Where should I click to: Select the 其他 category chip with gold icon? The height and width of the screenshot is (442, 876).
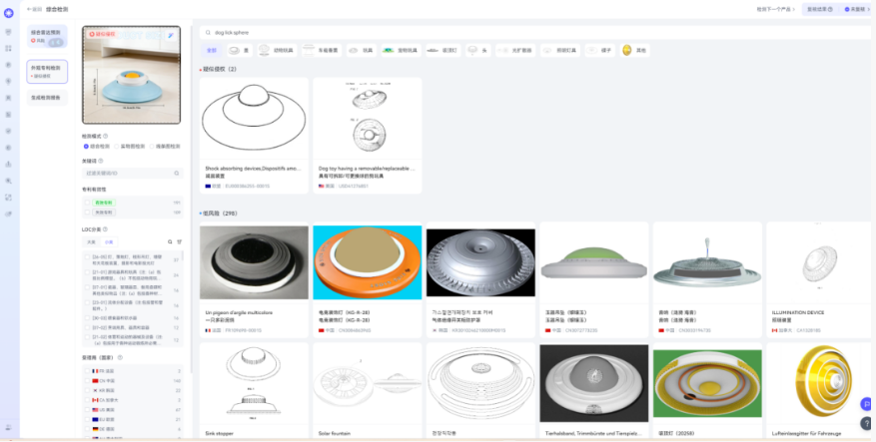coord(635,50)
